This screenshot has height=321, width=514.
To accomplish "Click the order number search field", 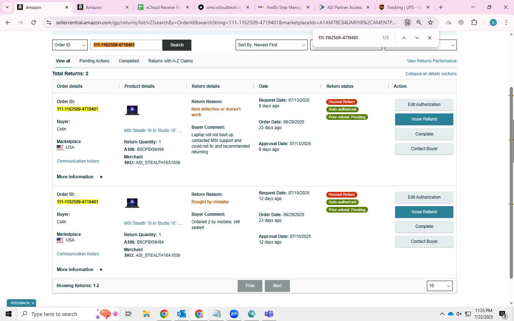I will coord(126,45).
